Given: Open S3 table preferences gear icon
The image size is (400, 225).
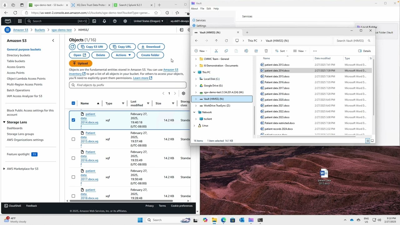Looking at the screenshot, I should point(183,93).
